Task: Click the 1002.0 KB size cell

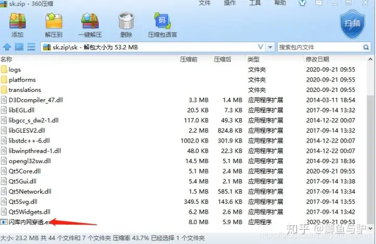Action: 194,141
